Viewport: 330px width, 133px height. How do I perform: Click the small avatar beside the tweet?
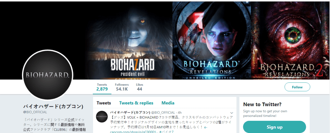point(102,116)
